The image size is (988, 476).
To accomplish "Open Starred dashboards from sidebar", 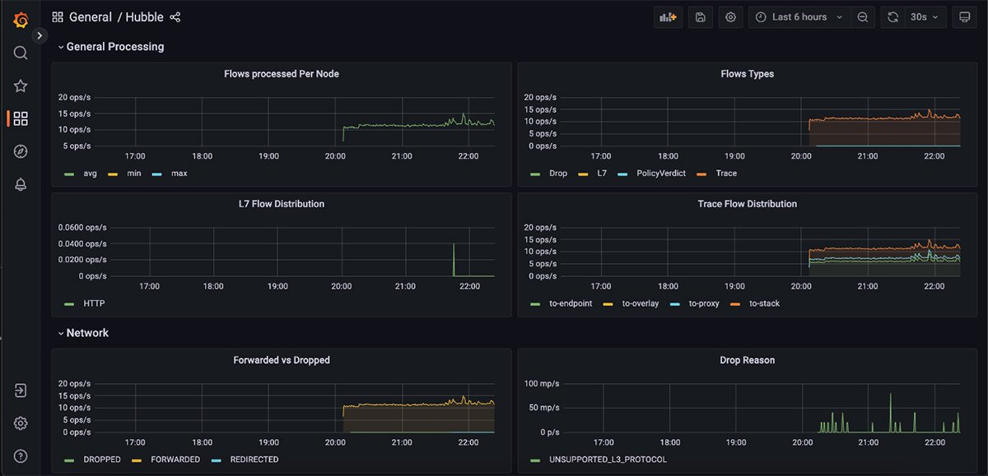I will tap(21, 86).
